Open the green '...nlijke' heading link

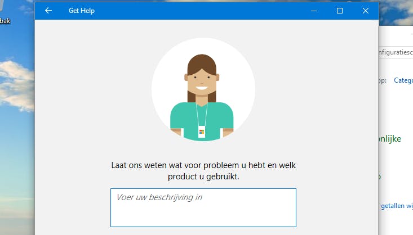click(x=390, y=139)
